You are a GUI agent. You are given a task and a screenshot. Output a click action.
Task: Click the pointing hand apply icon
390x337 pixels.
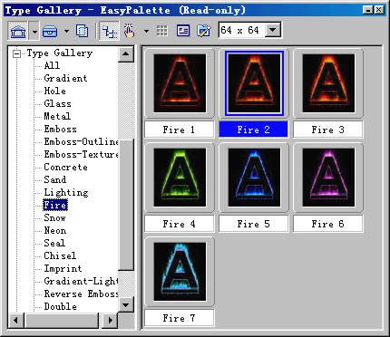(130, 31)
